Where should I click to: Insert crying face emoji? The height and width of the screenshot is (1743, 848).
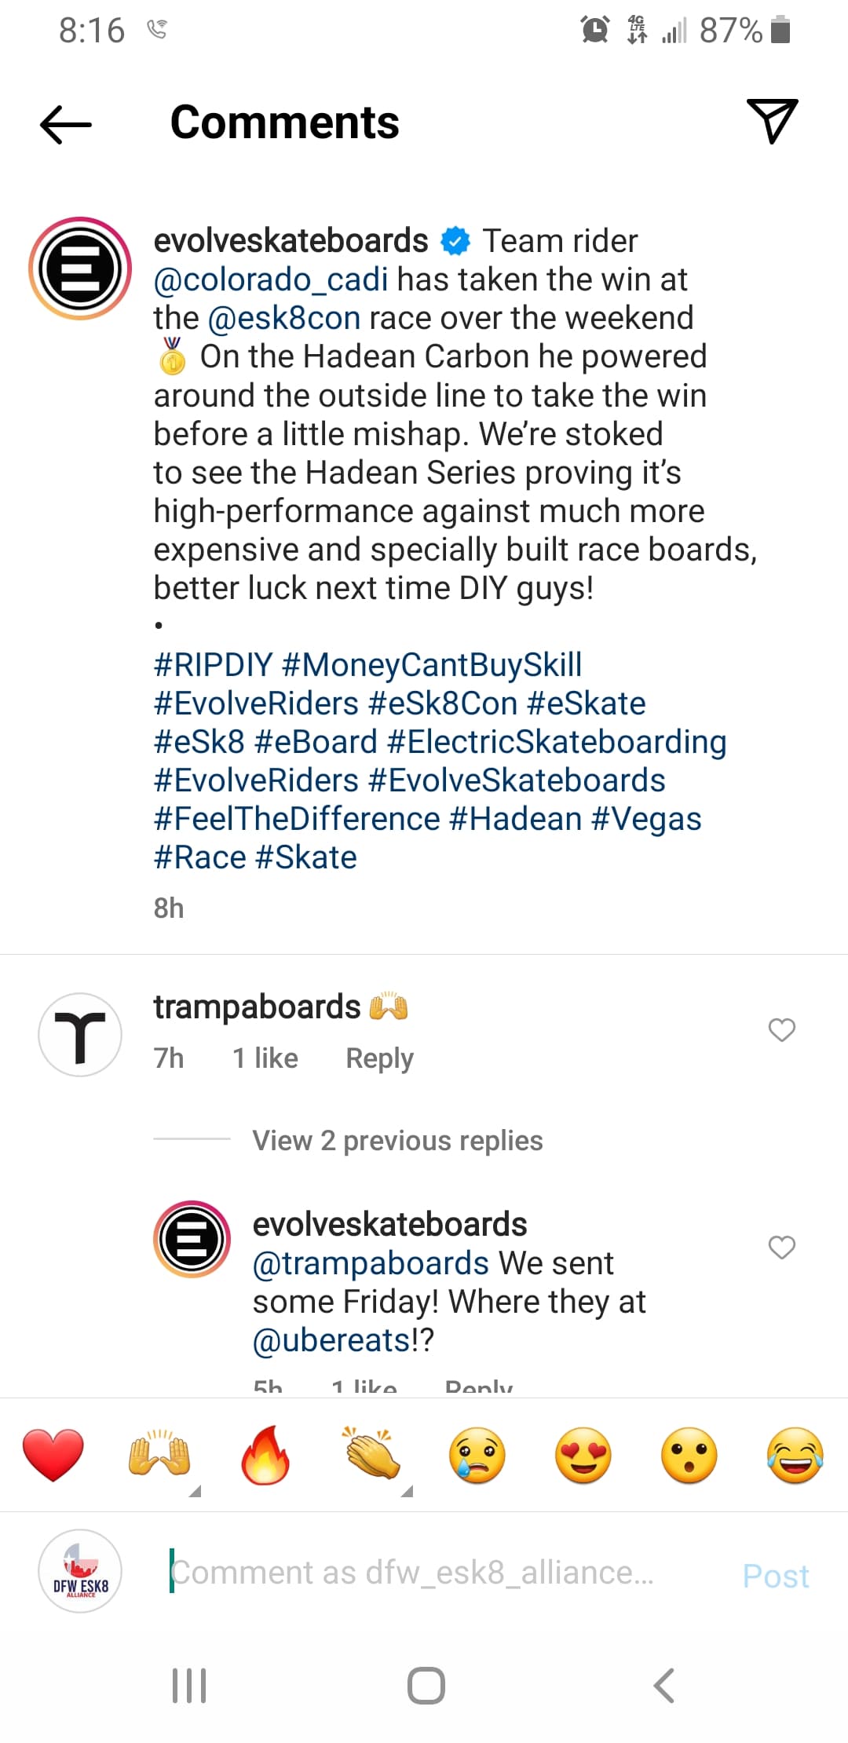(477, 1455)
